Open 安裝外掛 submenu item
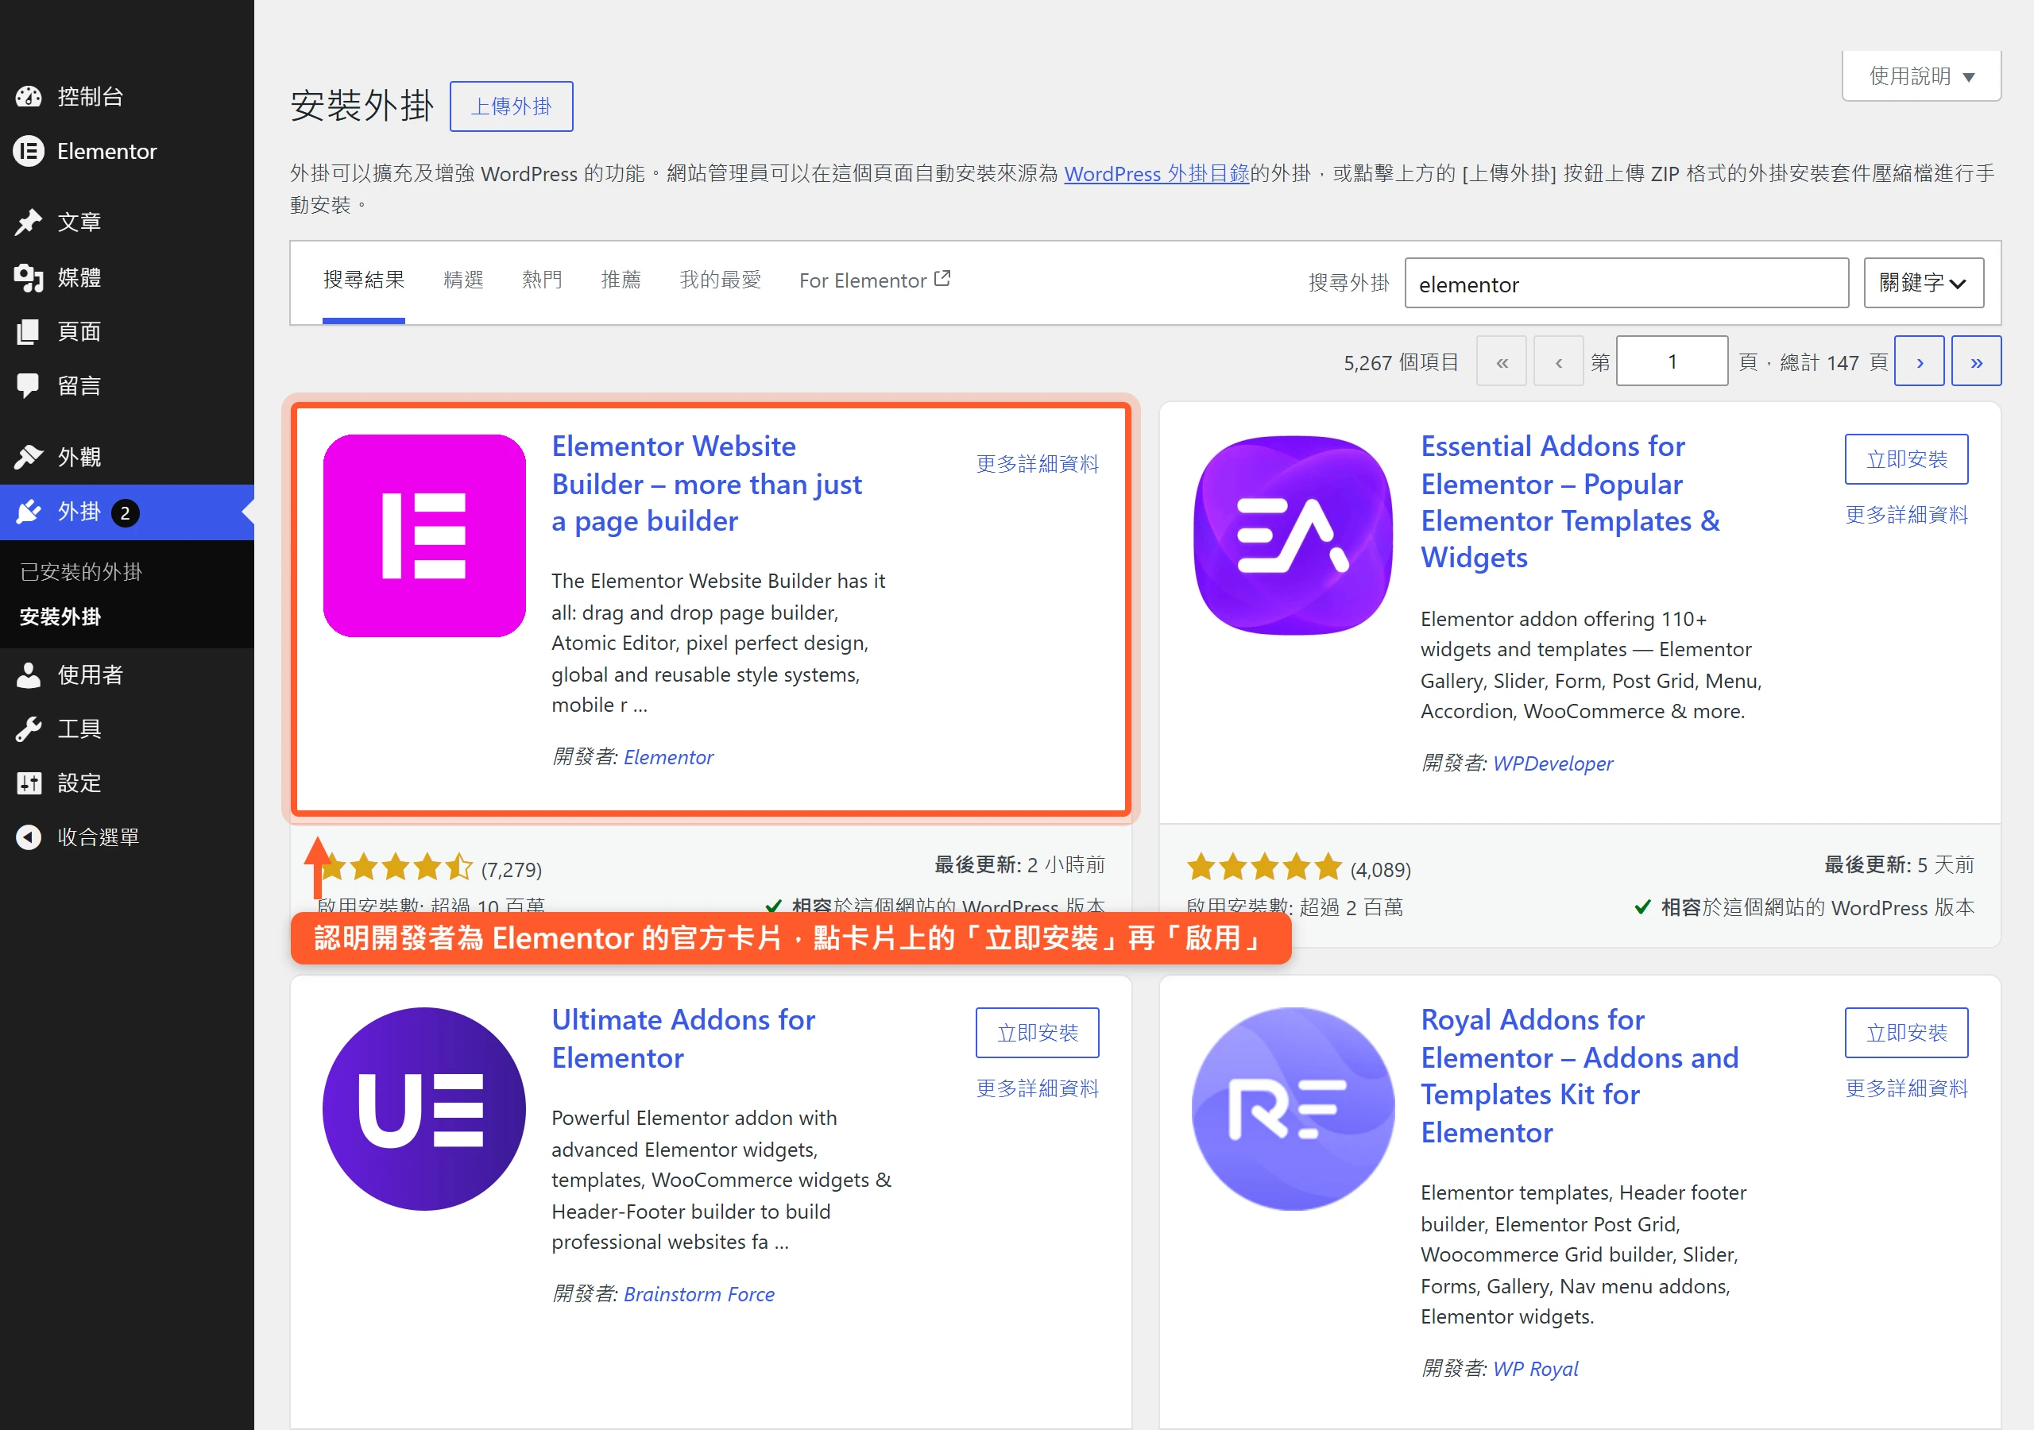The image size is (2034, 1430). 60,616
